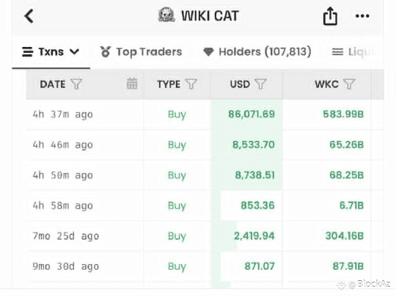This screenshot has width=396, height=297.
Task: Filter transactions by DATE funnel icon
Action: click(x=76, y=84)
